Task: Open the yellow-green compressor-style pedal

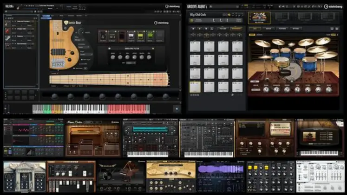Action: click(x=141, y=36)
